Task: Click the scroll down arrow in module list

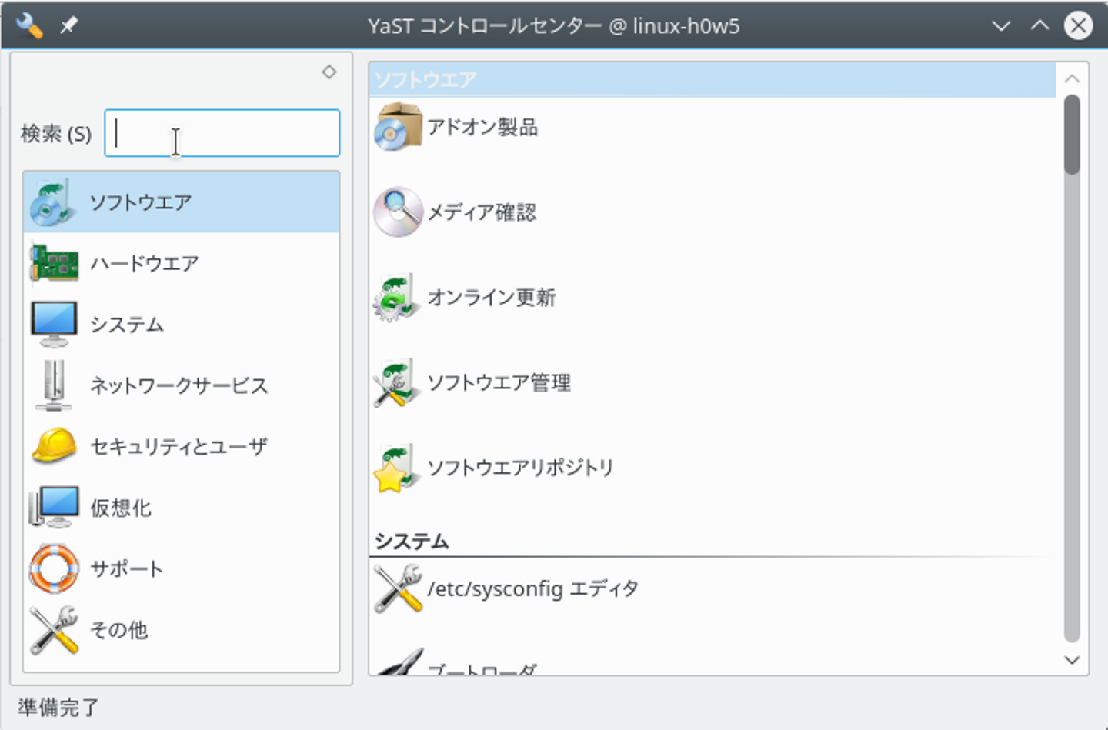Action: pyautogui.click(x=1072, y=660)
